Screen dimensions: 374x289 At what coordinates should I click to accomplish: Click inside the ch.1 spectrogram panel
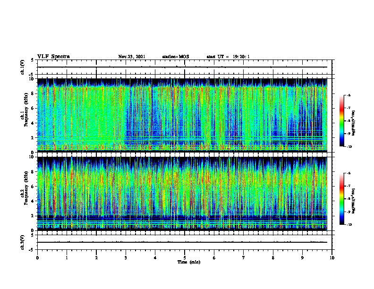182,115
